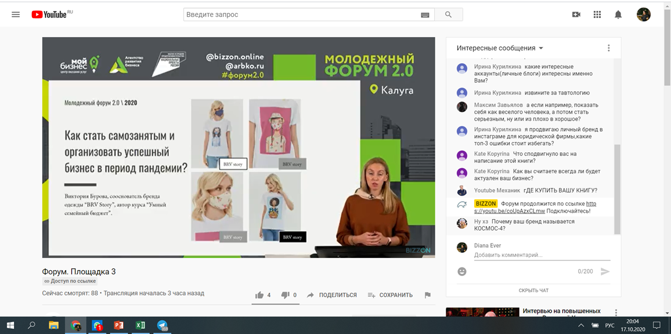
Task: Open the on-screen keyboard in search box
Action: tap(425, 15)
